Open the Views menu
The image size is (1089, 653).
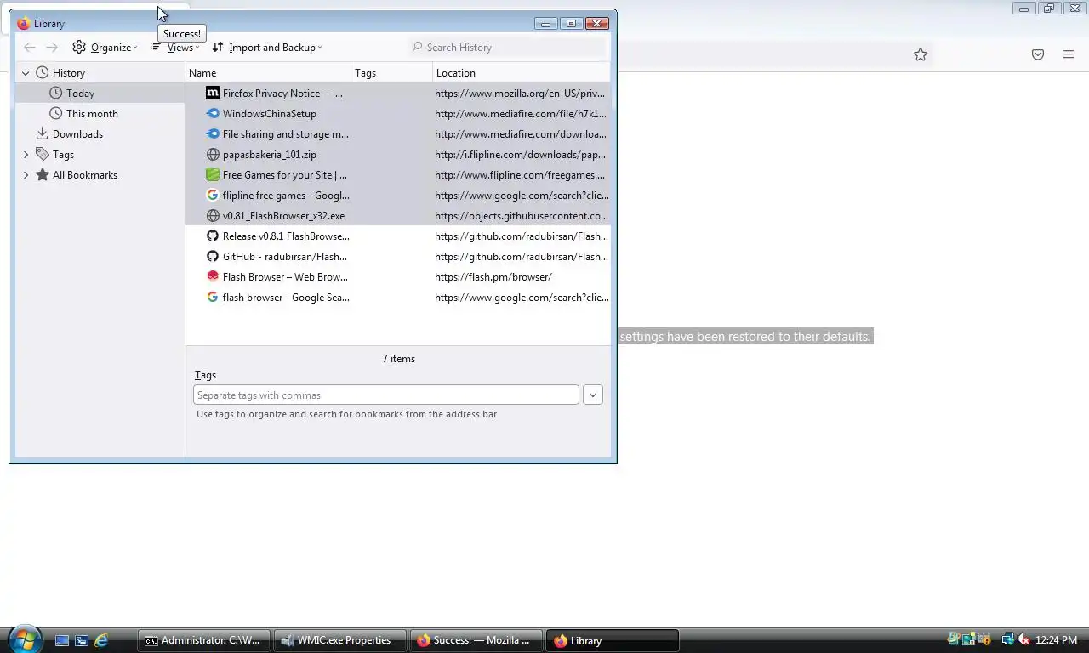(x=175, y=48)
